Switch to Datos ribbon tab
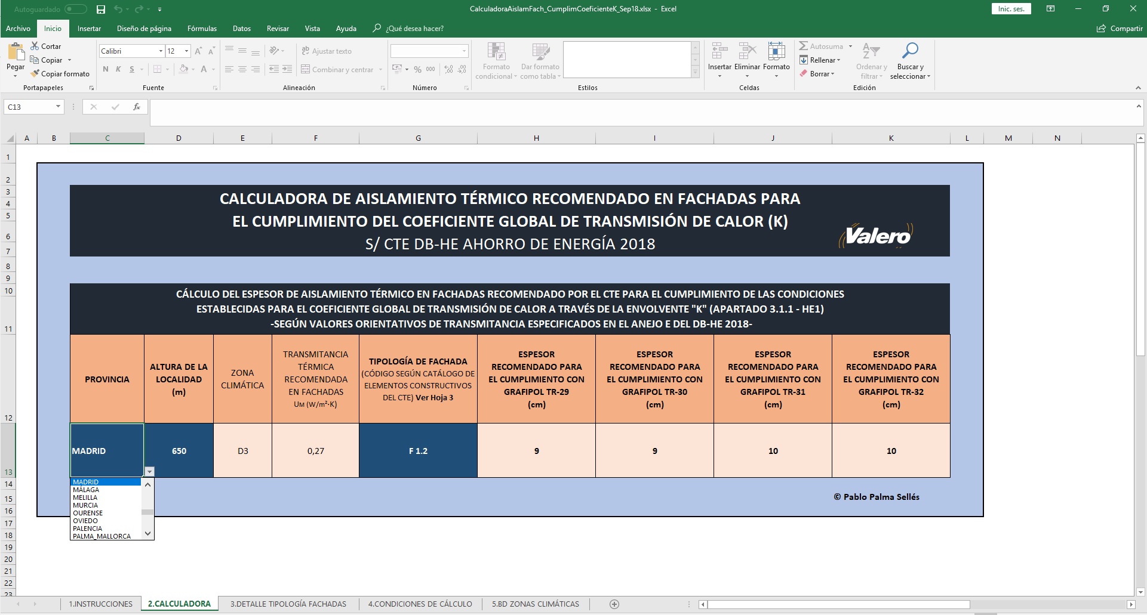Screen dimensions: 1147x615 coord(241,28)
